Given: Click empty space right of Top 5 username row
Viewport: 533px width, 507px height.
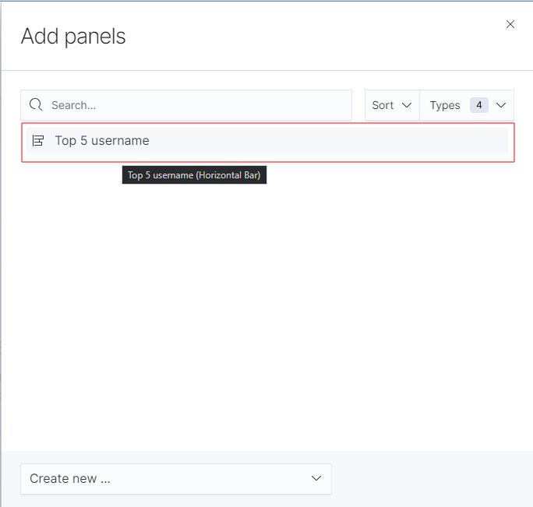Looking at the screenshot, I should [x=351, y=141].
